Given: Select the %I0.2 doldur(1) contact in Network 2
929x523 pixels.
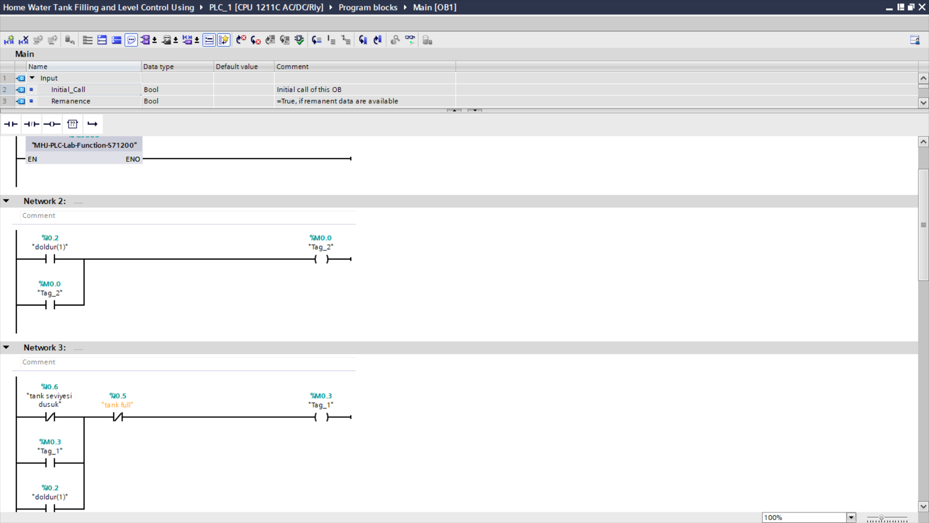Looking at the screenshot, I should pyautogui.click(x=50, y=259).
